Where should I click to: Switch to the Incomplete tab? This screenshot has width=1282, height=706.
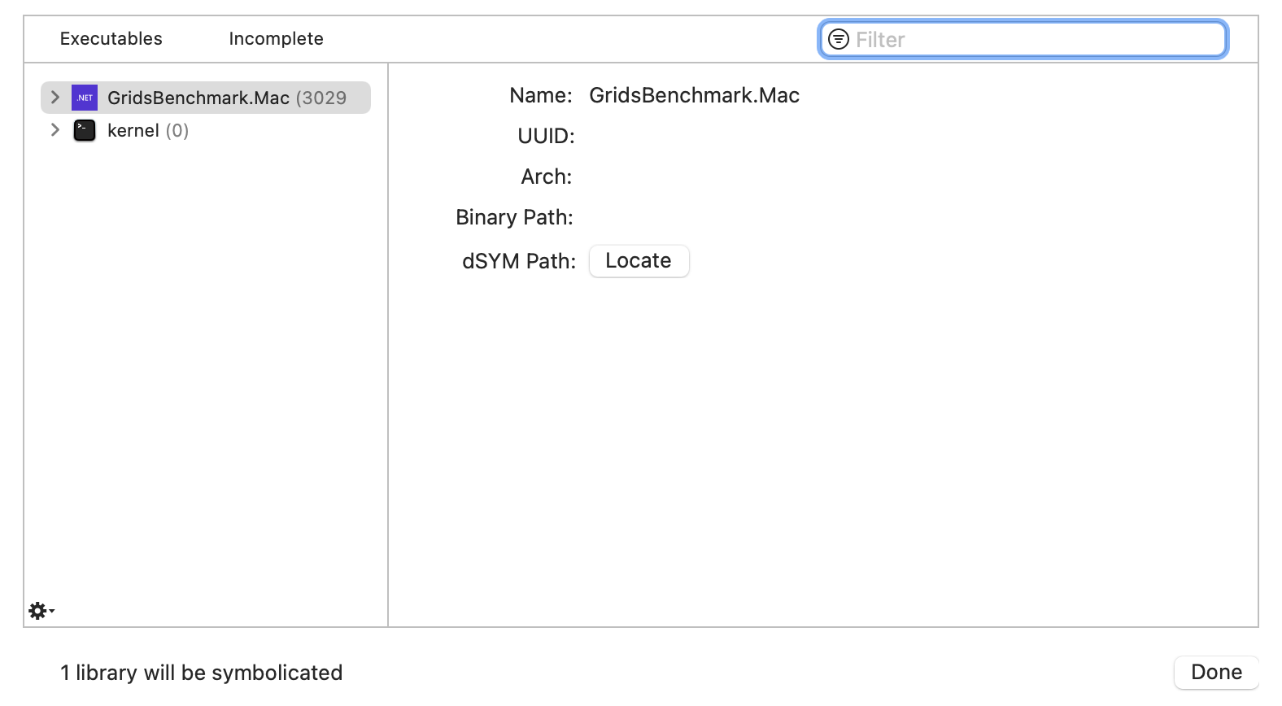tap(276, 38)
